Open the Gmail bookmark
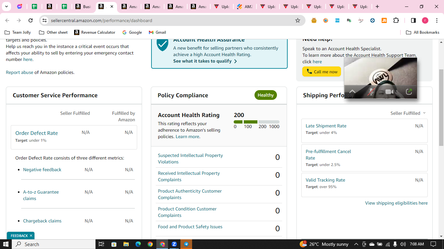 157,32
